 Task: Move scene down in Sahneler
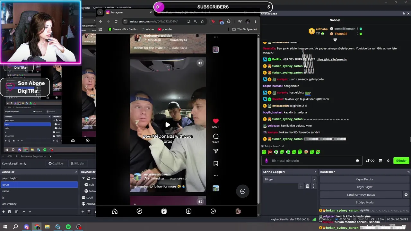tap(30, 212)
